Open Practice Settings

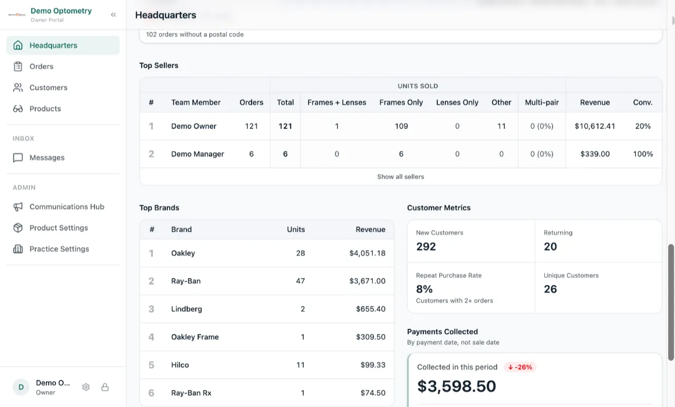(63, 249)
